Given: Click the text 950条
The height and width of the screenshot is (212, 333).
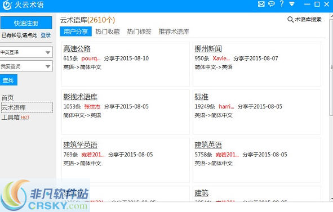Looking at the screenshot, I should click(x=202, y=58).
